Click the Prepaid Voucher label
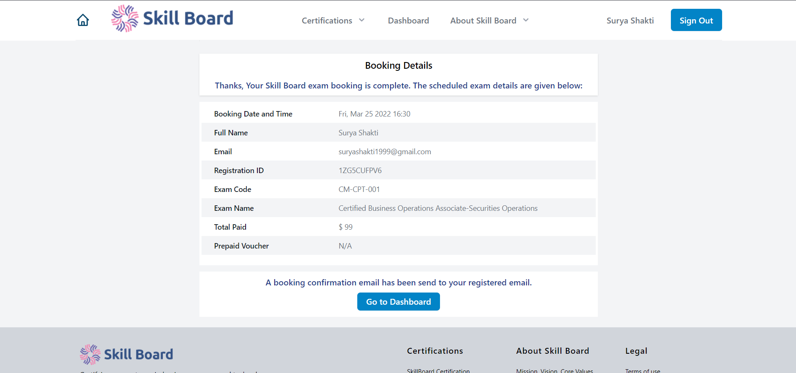Screen dimensions: 796x373 coord(241,246)
